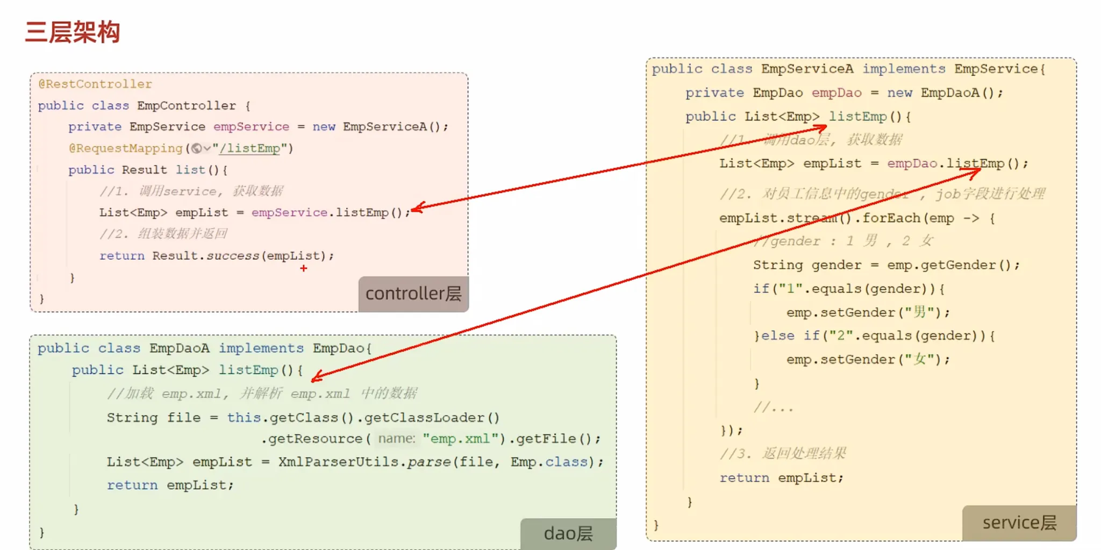Image resolution: width=1101 pixels, height=550 pixels.
Task: Click the "emp.xml" string literal
Action: (x=461, y=439)
